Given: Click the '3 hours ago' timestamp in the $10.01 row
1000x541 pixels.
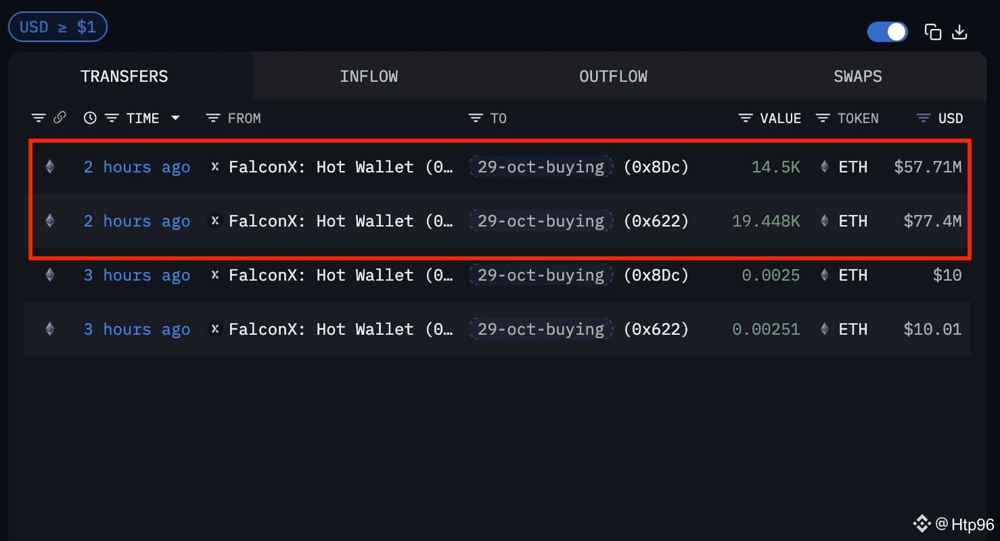Looking at the screenshot, I should (137, 329).
